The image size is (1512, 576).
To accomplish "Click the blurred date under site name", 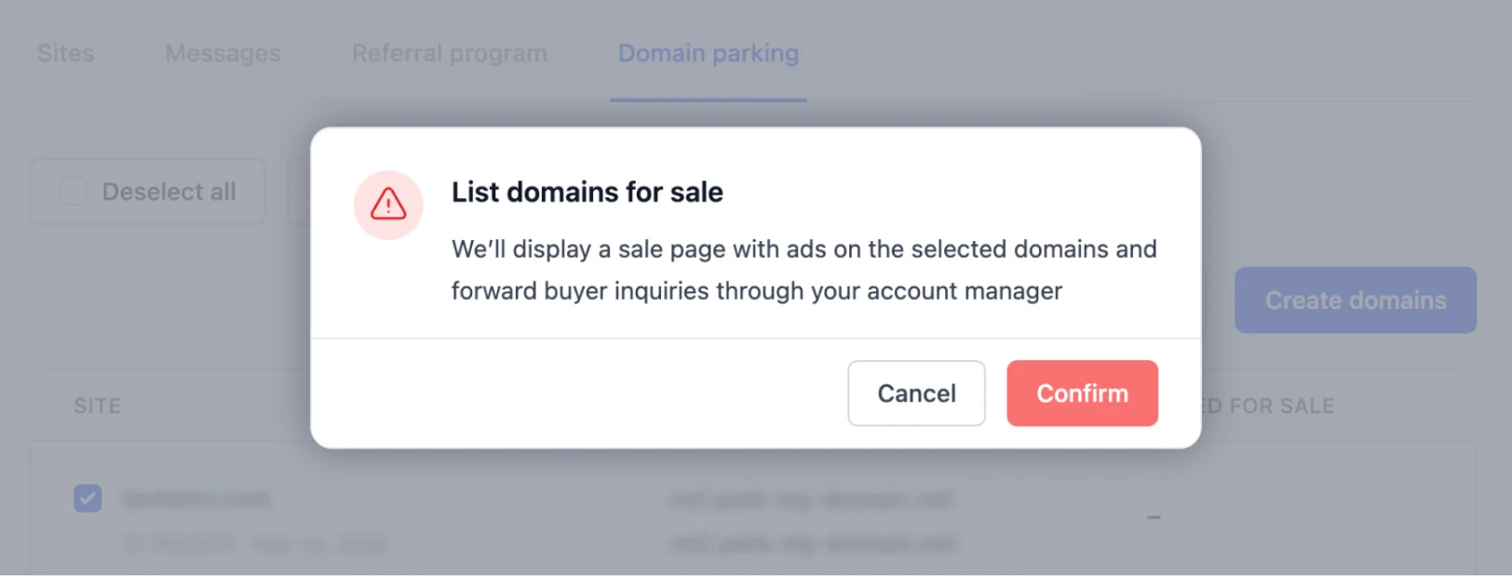I will click(x=256, y=543).
